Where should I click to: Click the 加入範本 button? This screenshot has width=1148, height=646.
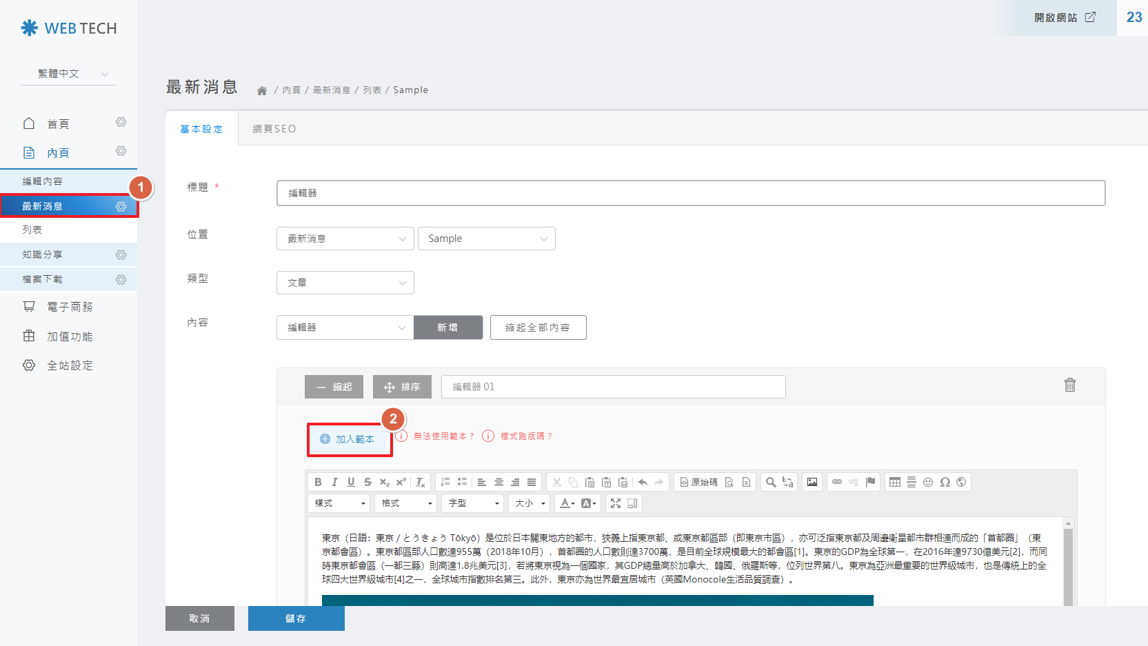(x=348, y=439)
